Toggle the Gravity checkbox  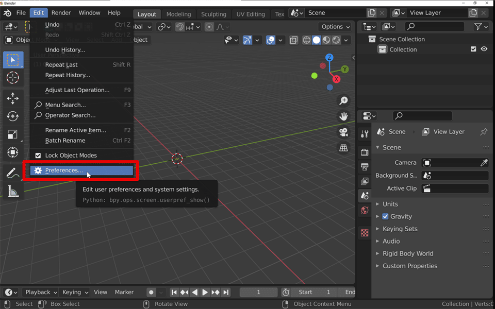pyautogui.click(x=385, y=216)
